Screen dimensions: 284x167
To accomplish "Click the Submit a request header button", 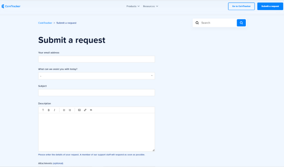I will (x=270, y=6).
